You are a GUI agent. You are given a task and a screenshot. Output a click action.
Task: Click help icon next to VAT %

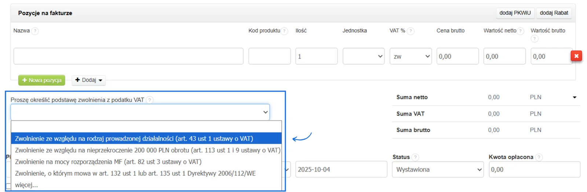(x=411, y=31)
